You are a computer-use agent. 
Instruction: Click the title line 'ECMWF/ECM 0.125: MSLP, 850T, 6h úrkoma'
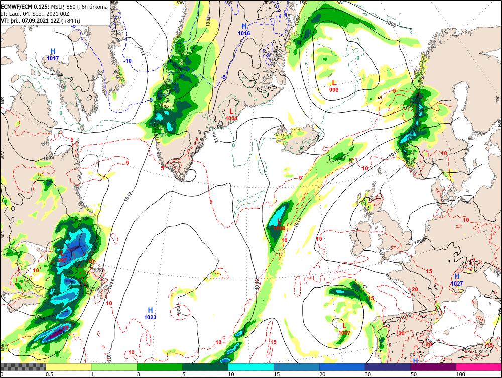(54, 7)
